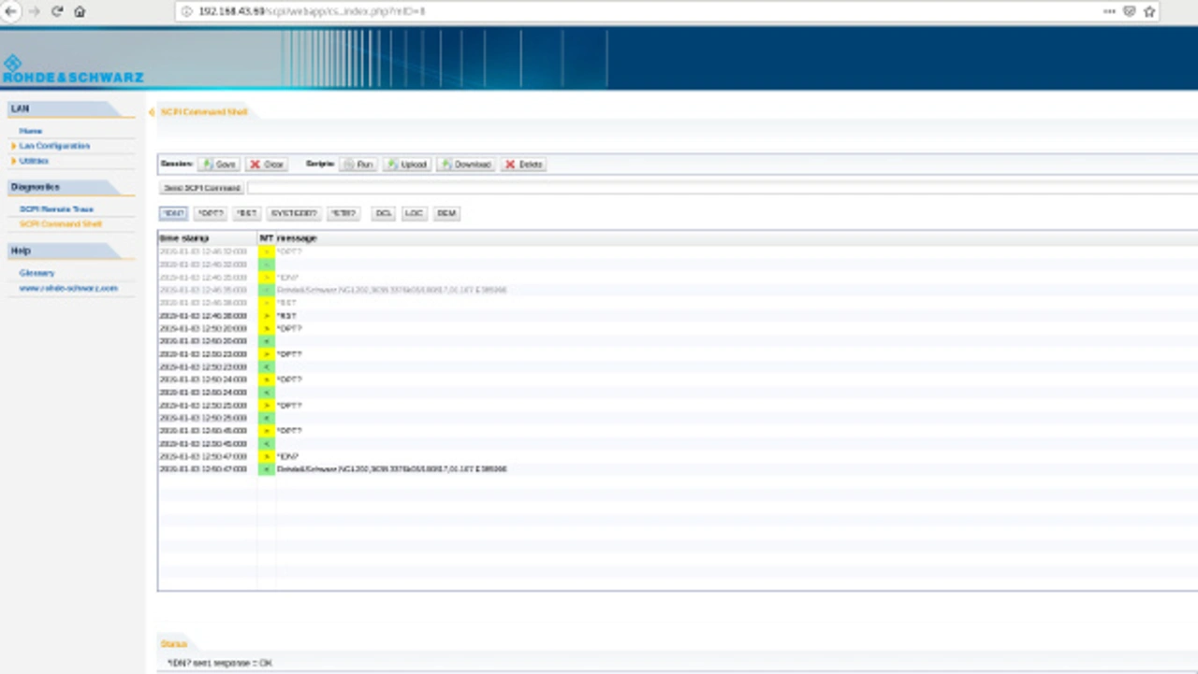Expand the Utilities submenu
The height and width of the screenshot is (674, 1198).
click(34, 161)
